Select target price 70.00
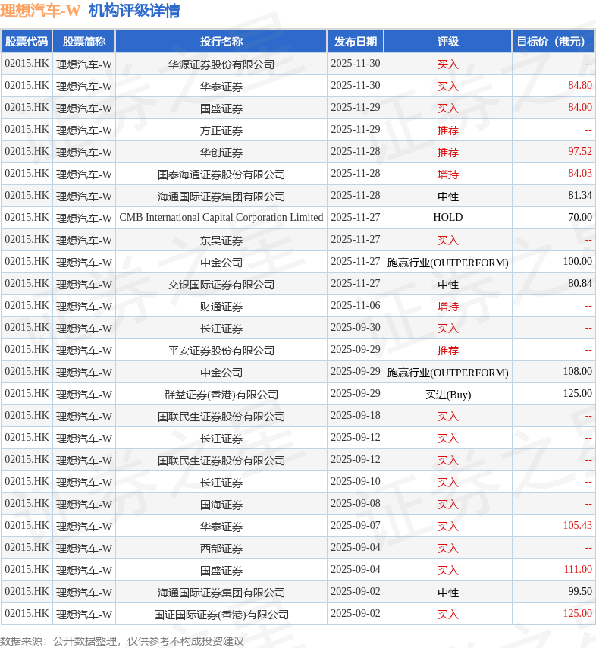 coord(580,217)
